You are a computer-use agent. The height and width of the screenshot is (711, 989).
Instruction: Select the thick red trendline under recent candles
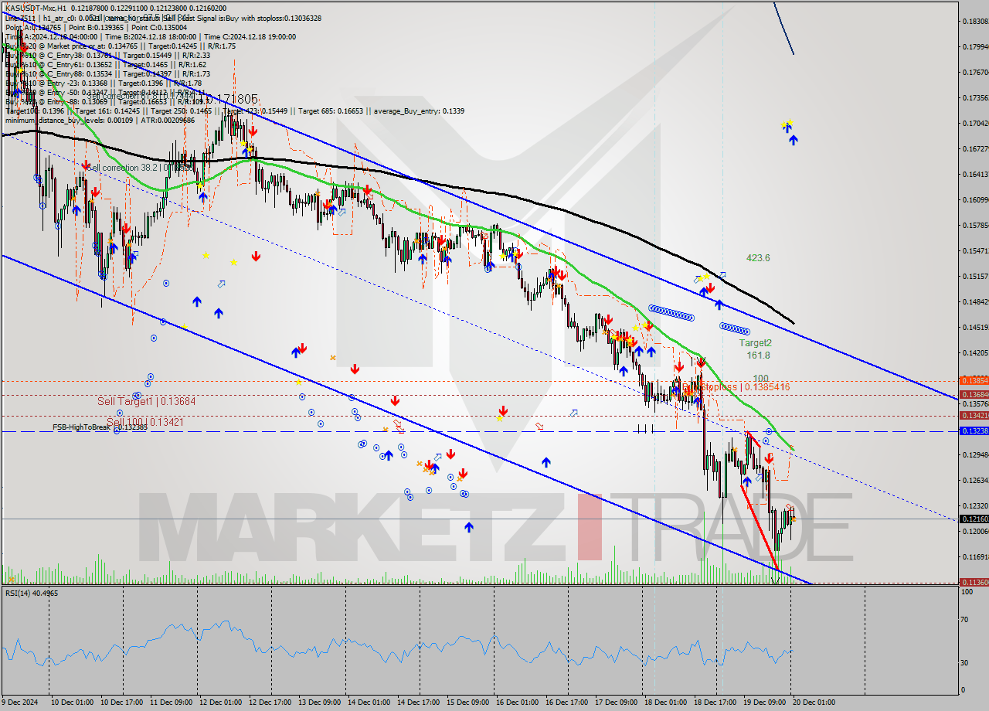point(759,526)
